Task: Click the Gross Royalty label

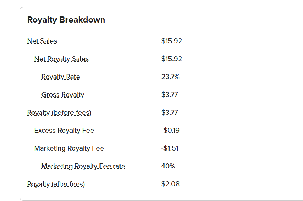Action: coord(63,95)
